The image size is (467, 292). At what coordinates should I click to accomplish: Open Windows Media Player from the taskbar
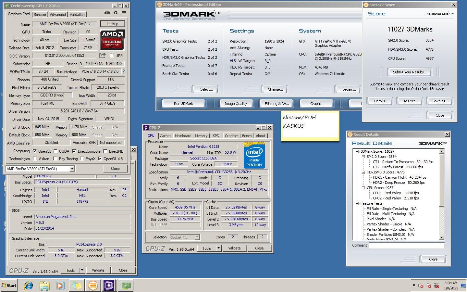point(60,286)
